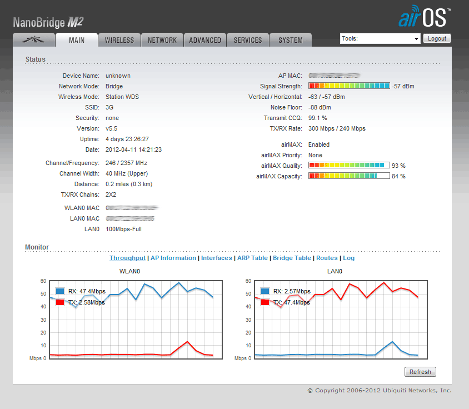Open the Ubiquiti logo tab
Viewport: 469px width, 409px height.
tap(34, 40)
